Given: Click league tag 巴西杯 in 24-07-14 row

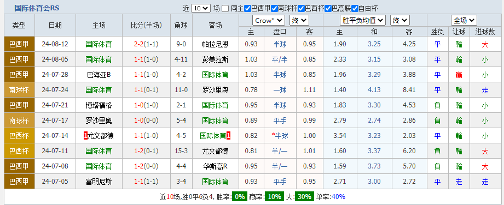Looking at the screenshot, I should (x=19, y=136).
